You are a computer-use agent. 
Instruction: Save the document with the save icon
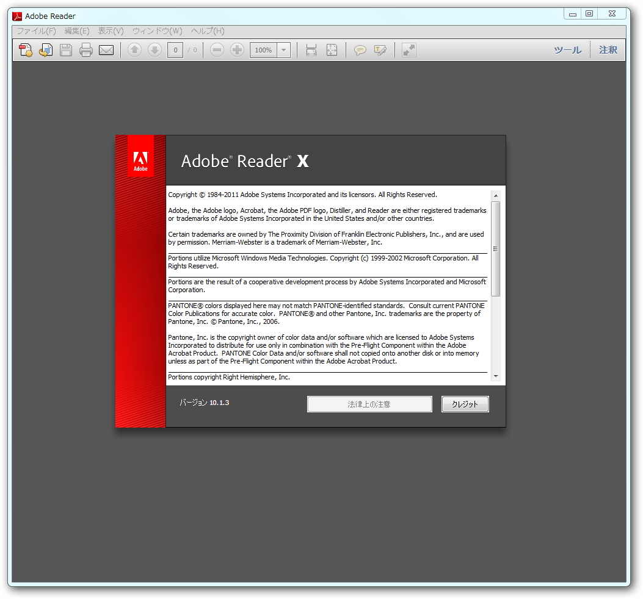pos(66,50)
